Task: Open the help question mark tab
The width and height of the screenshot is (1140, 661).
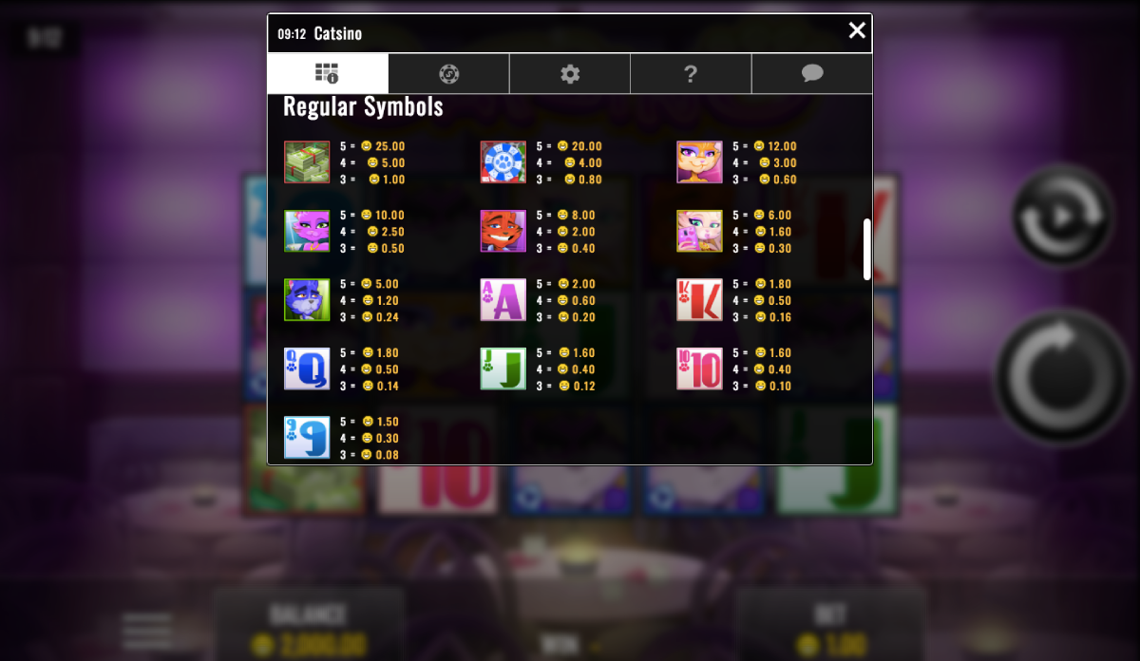Action: click(x=691, y=73)
